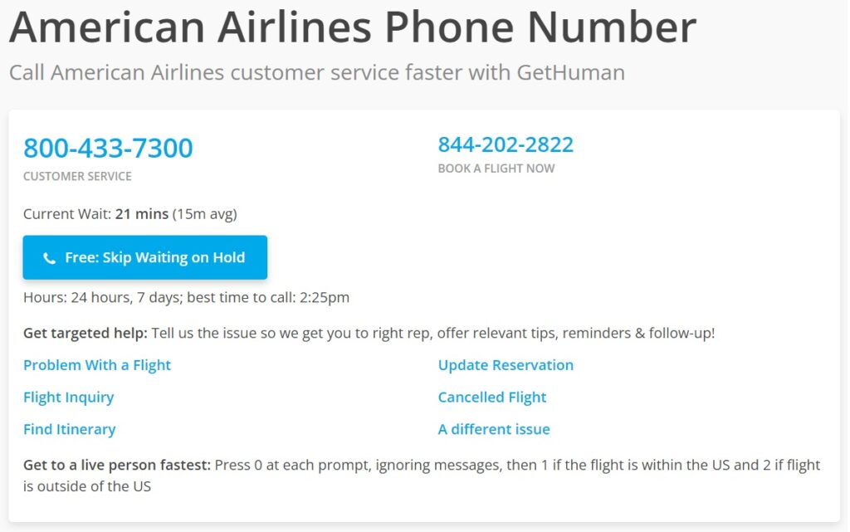This screenshot has width=850, height=532.
Task: Open the 844-202-2822 booking number link
Action: tap(506, 144)
